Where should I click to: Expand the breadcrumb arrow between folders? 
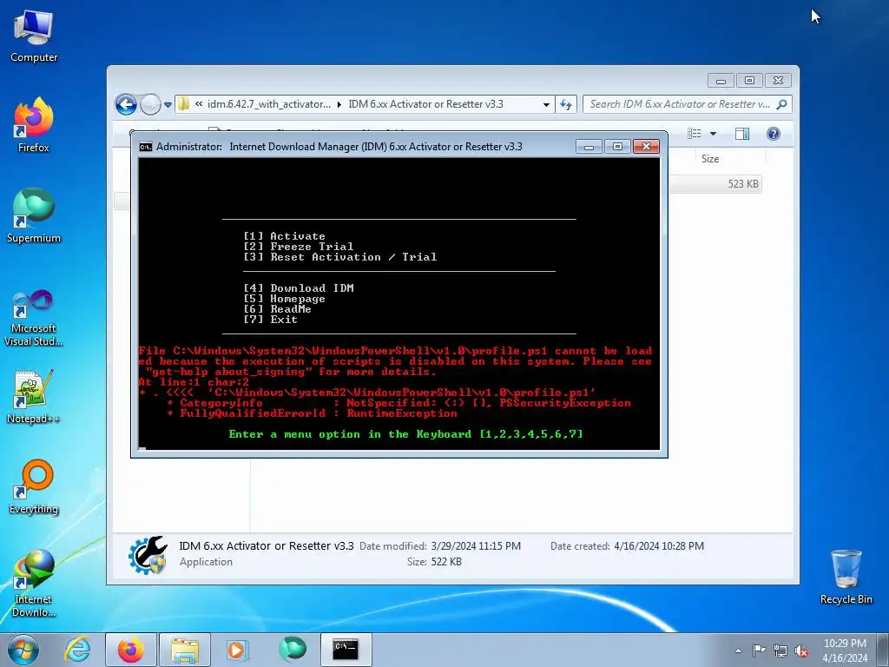click(x=339, y=104)
